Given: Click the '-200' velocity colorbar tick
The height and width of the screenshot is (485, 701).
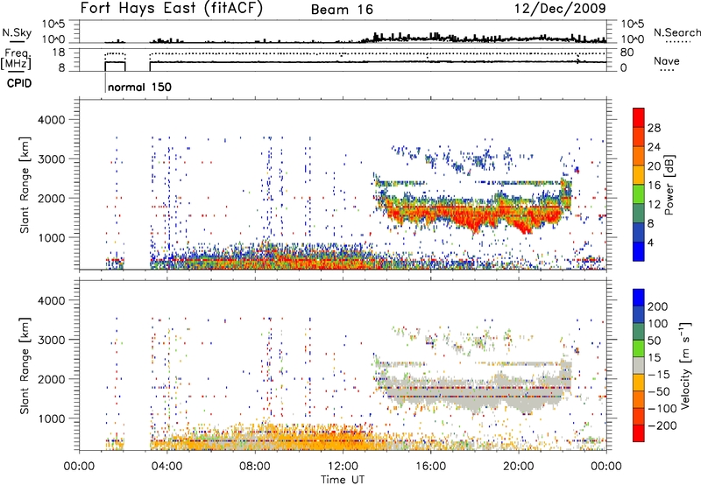Looking at the screenshot, I should coord(662,425).
